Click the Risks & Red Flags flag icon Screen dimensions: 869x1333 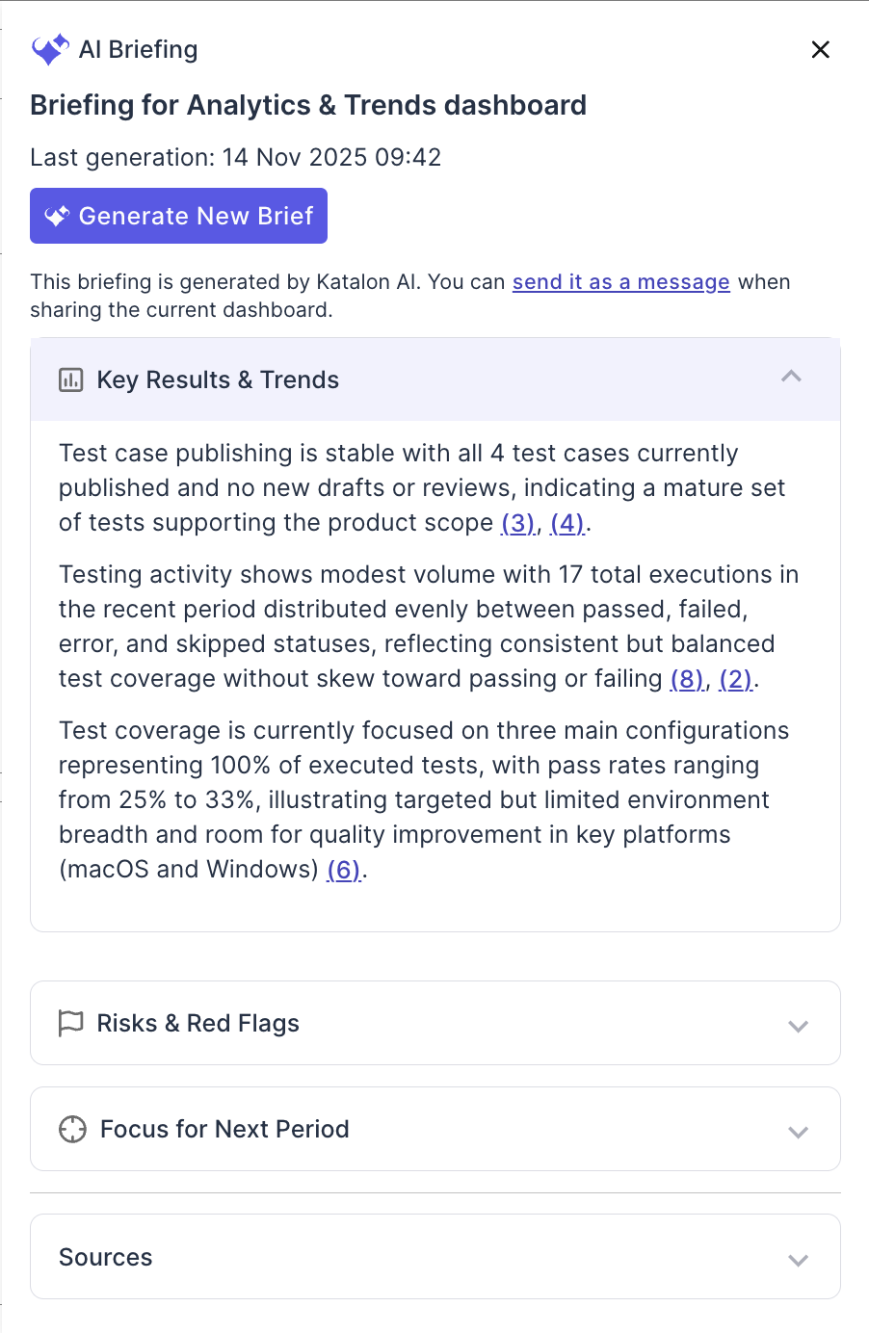[70, 1023]
